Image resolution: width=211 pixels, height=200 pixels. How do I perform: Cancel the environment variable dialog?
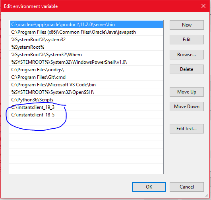click(x=187, y=187)
